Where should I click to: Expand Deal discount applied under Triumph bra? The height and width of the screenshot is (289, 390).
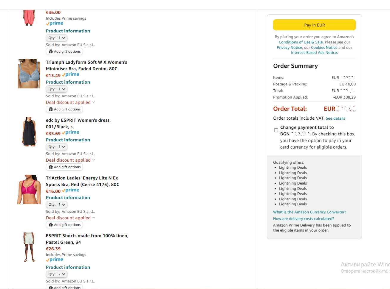(70, 102)
